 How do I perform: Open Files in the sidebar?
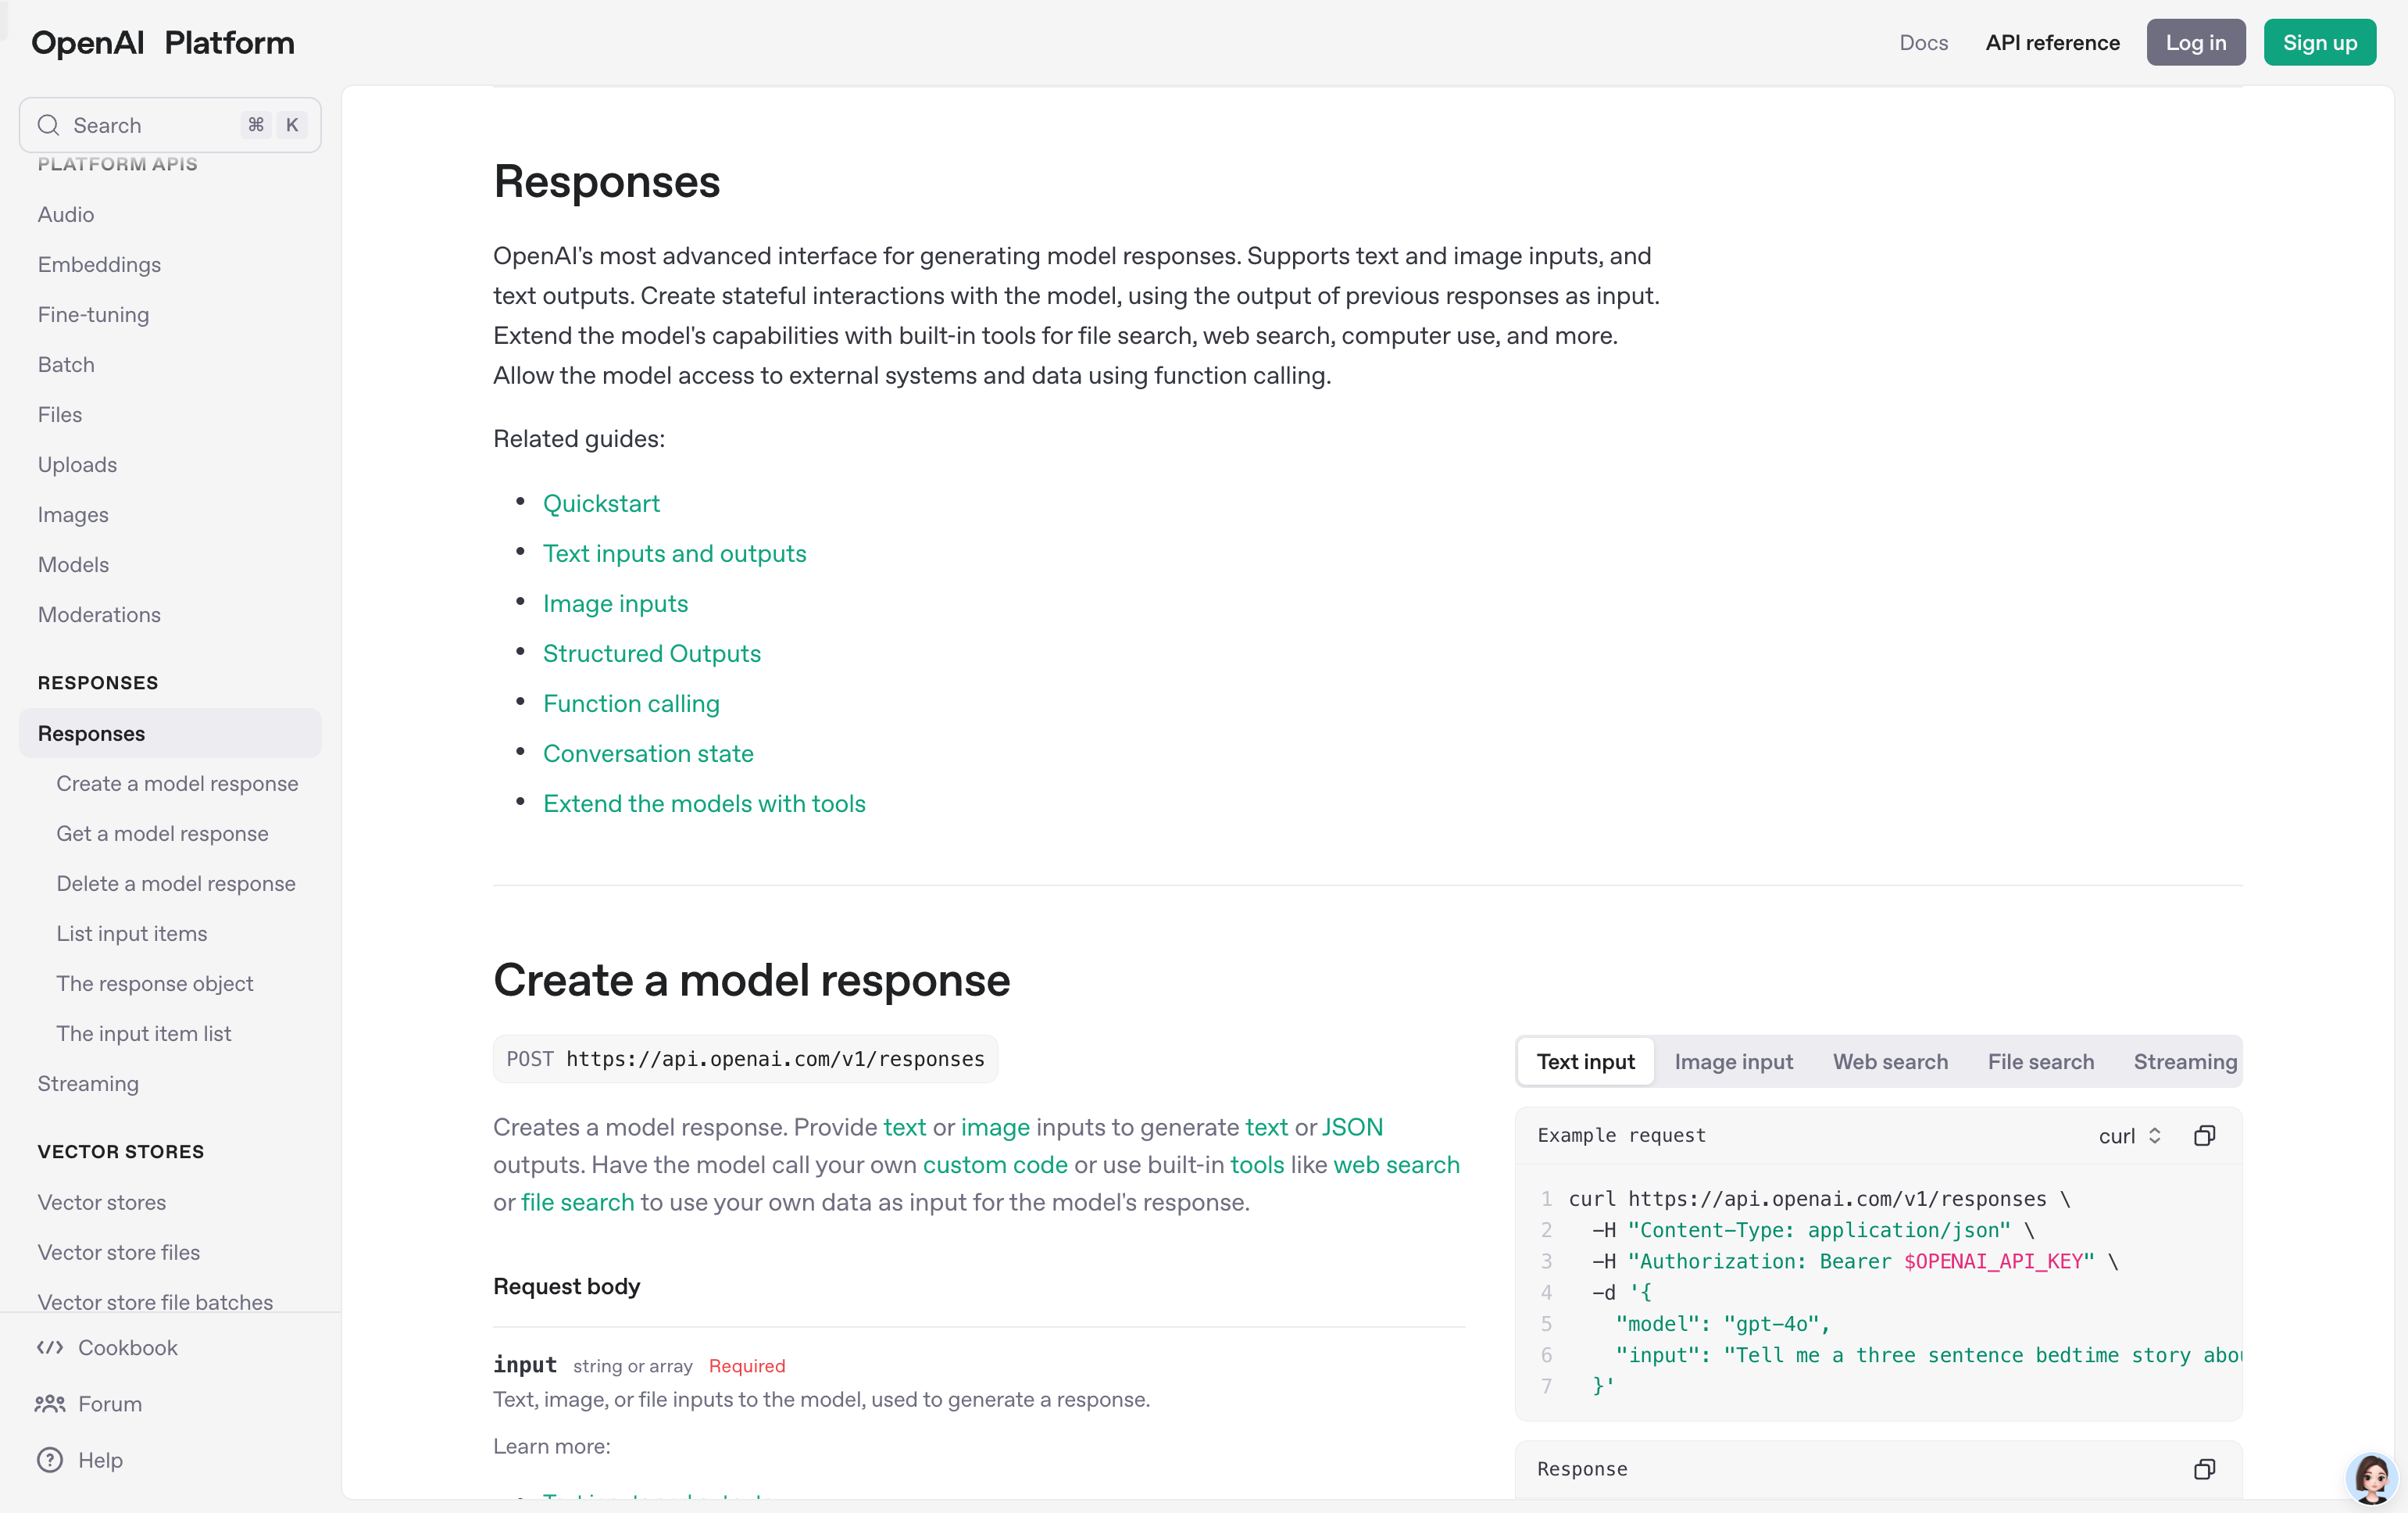tap(60, 414)
